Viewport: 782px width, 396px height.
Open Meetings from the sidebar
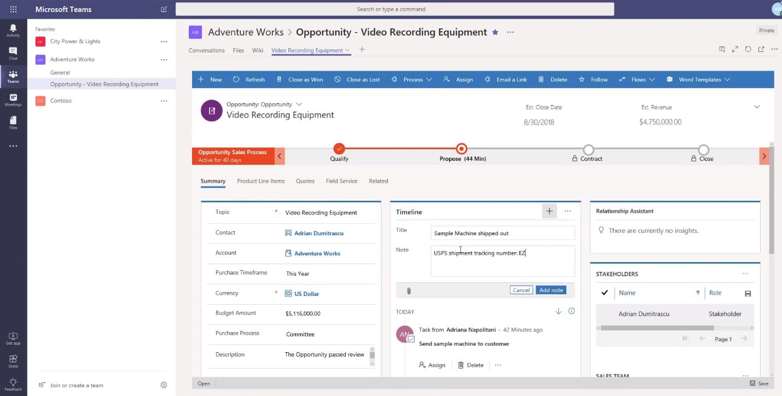coord(13,100)
